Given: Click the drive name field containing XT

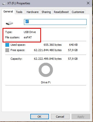Looking at the screenshot, I should 55,22.
